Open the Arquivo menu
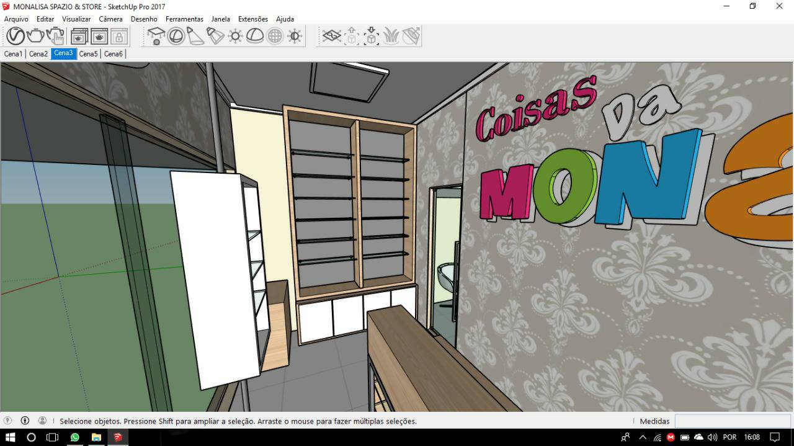794x446 pixels. [x=16, y=19]
